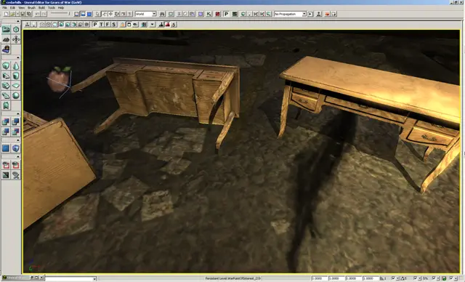The width and height of the screenshot is (465, 282).
Task: Click the viewport lock icon after S
Action: [x=123, y=25]
